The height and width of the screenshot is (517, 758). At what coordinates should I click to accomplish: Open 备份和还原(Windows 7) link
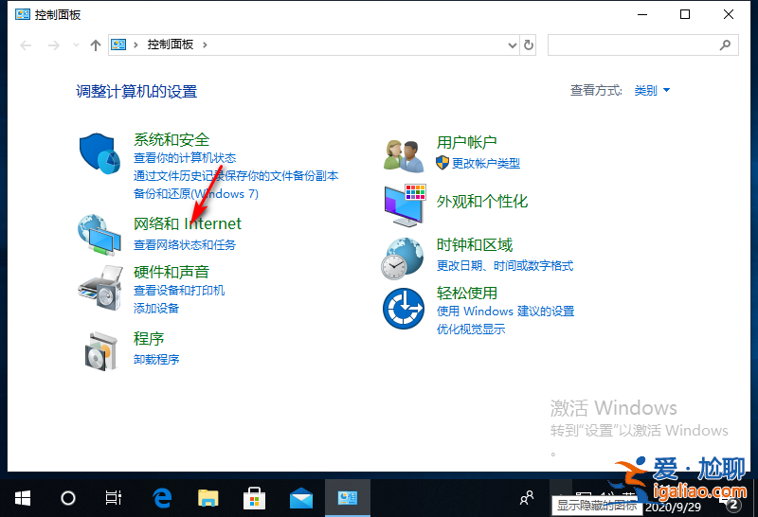coord(196,194)
